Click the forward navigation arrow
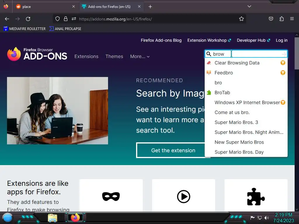299x224 pixels. [x=18, y=19]
